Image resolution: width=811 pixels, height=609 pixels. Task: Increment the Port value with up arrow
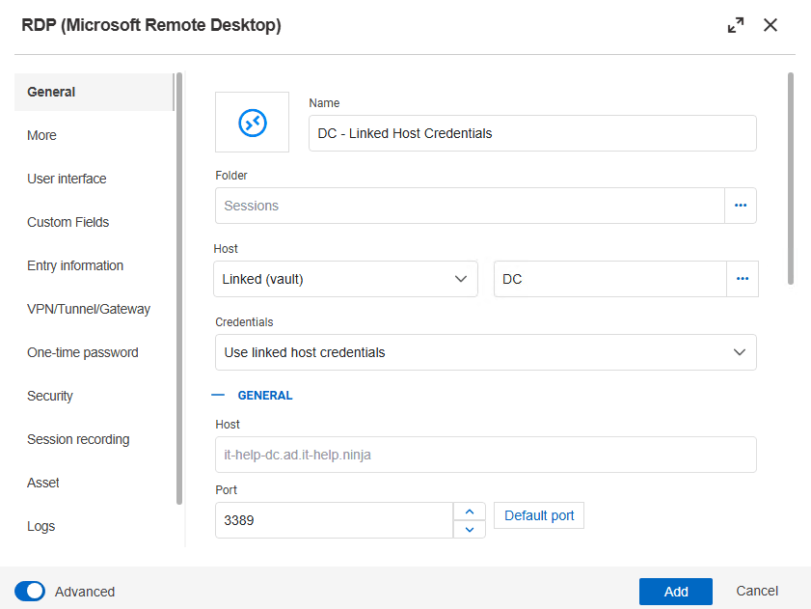pyautogui.click(x=469, y=512)
